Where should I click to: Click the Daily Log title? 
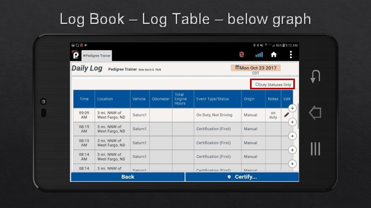tap(87, 69)
